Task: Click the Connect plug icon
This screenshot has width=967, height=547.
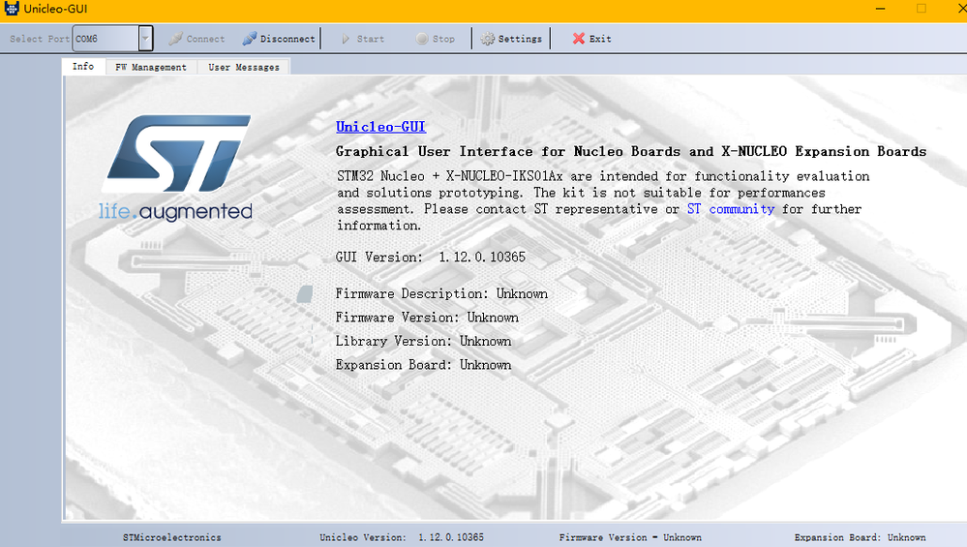Action: [x=176, y=38]
